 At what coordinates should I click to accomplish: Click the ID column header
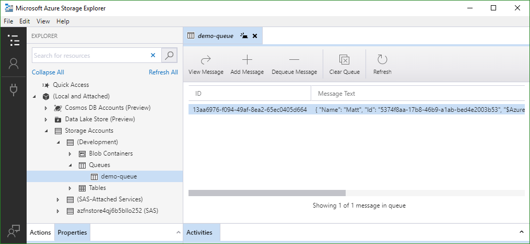[x=250, y=94]
